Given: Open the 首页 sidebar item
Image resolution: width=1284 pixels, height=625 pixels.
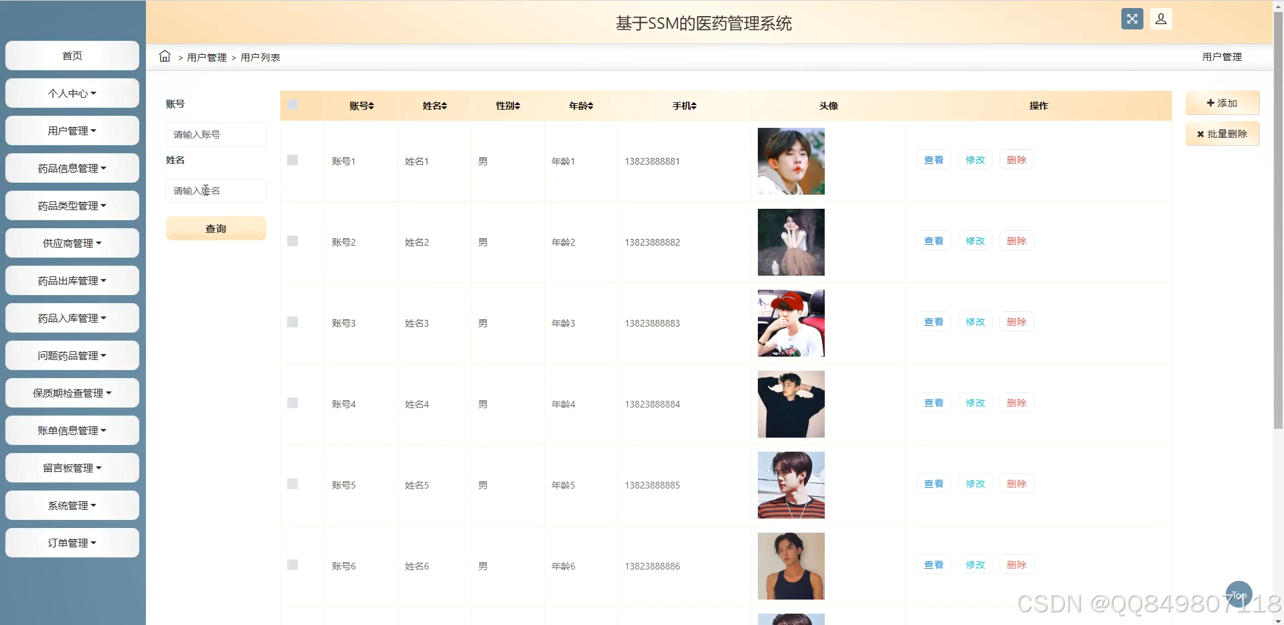Looking at the screenshot, I should (x=72, y=56).
